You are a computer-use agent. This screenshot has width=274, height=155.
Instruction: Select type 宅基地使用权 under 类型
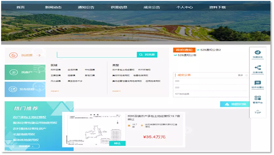click(141, 76)
